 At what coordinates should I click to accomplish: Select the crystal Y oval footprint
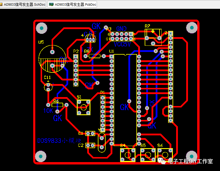point(102,142)
